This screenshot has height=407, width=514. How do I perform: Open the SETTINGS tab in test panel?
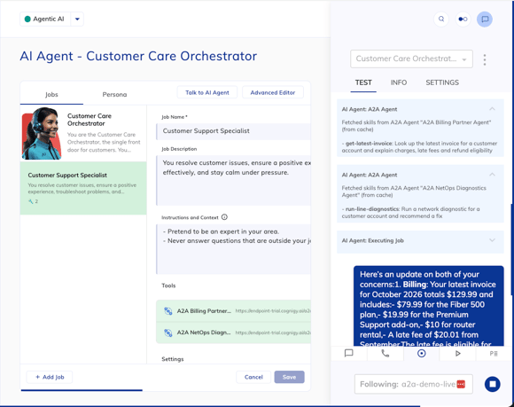coord(442,82)
